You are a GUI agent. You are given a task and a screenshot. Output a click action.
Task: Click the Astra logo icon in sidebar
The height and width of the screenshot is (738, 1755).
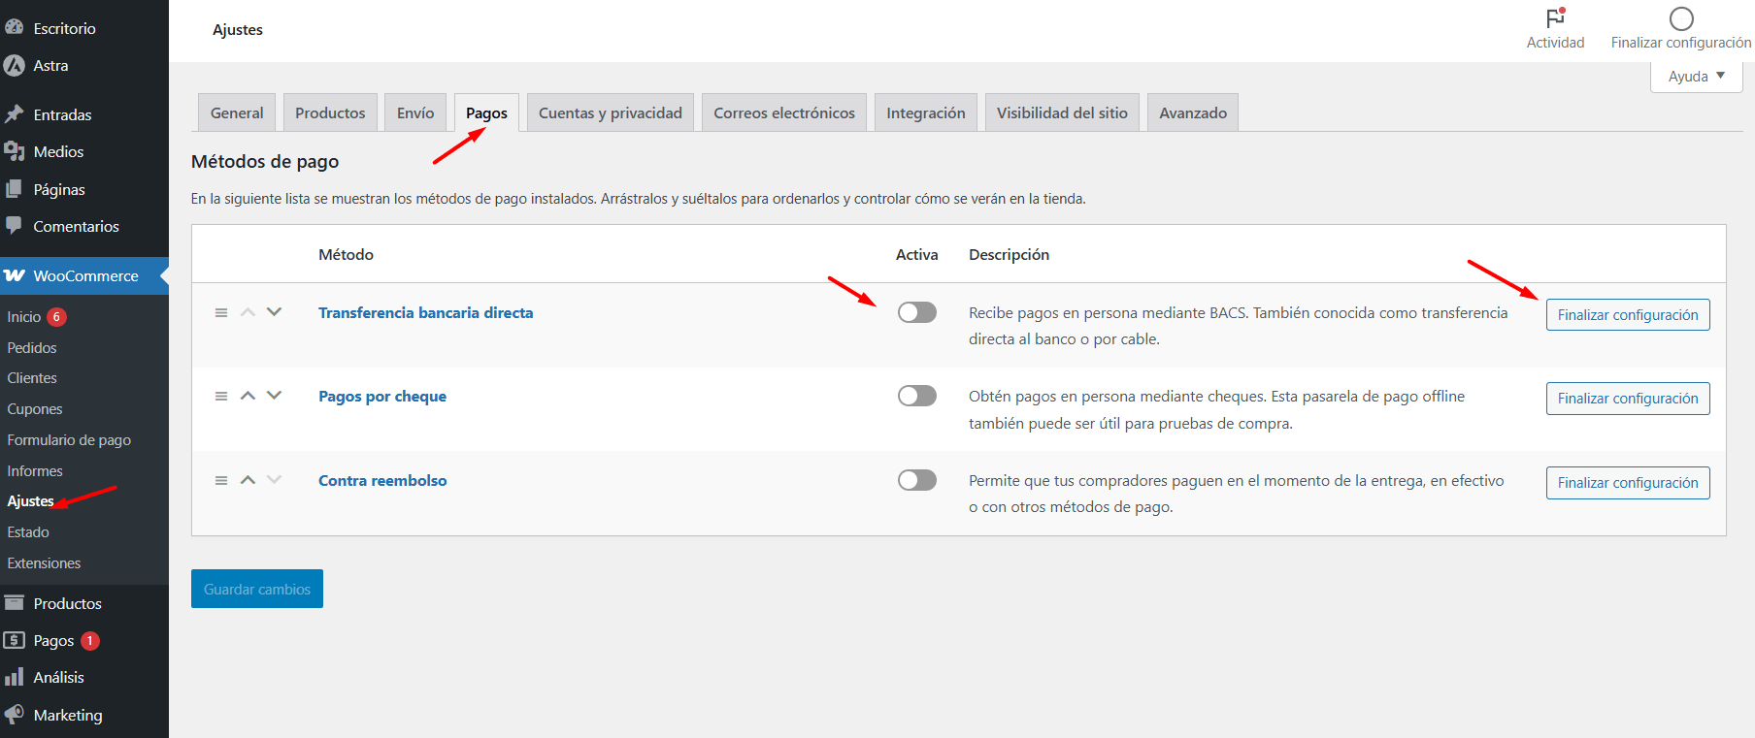click(x=14, y=66)
